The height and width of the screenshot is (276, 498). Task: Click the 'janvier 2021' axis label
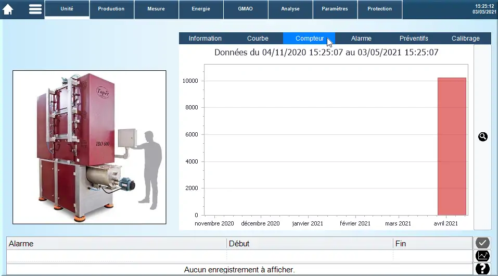pos(308,223)
